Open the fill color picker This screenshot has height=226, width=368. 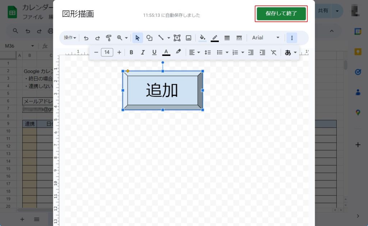(x=202, y=38)
